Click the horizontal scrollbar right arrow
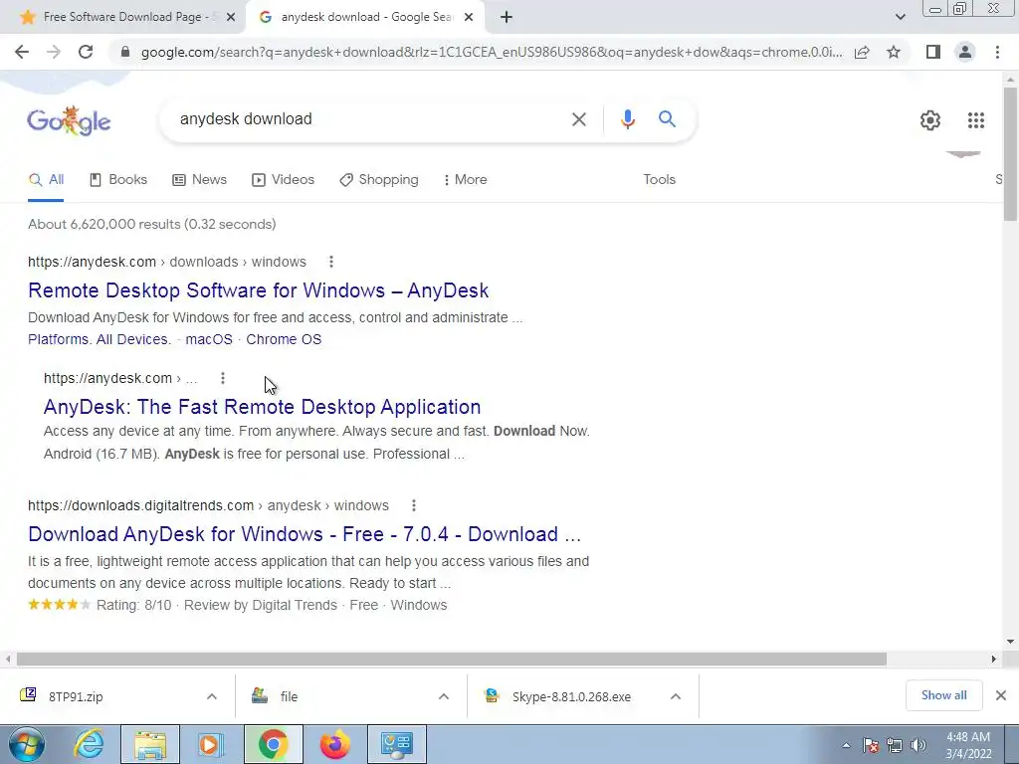 pos(994,660)
